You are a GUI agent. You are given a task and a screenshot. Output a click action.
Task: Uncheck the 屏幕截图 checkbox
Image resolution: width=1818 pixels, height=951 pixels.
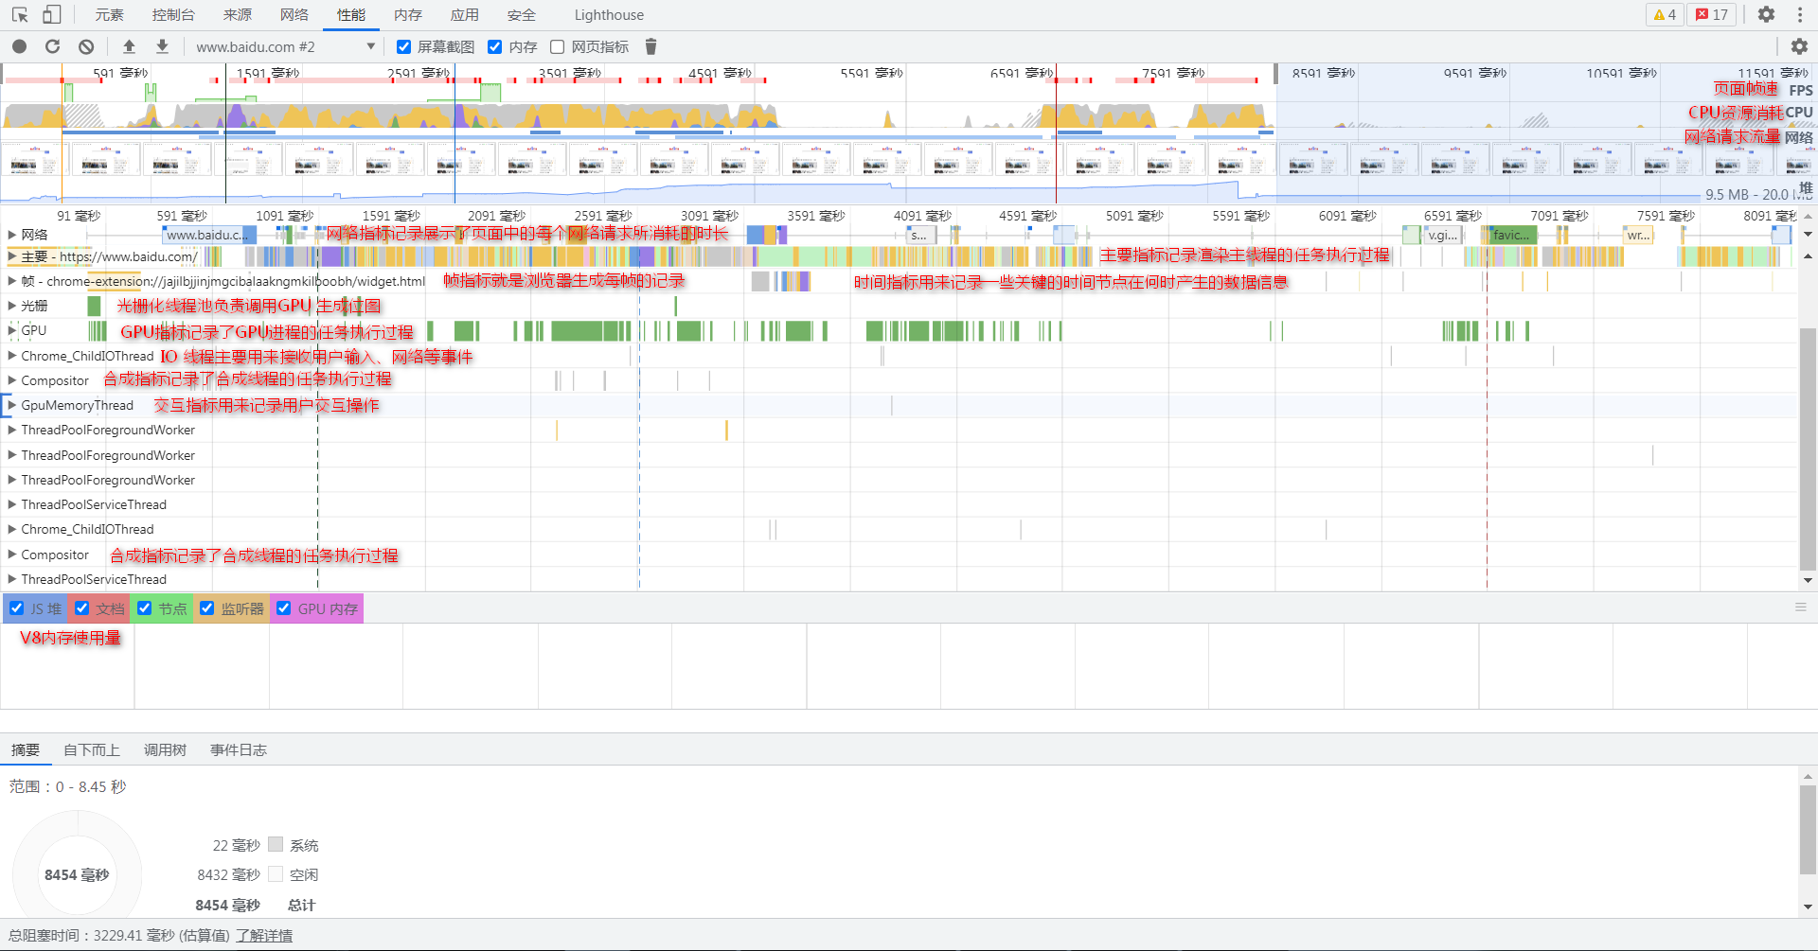tap(404, 47)
